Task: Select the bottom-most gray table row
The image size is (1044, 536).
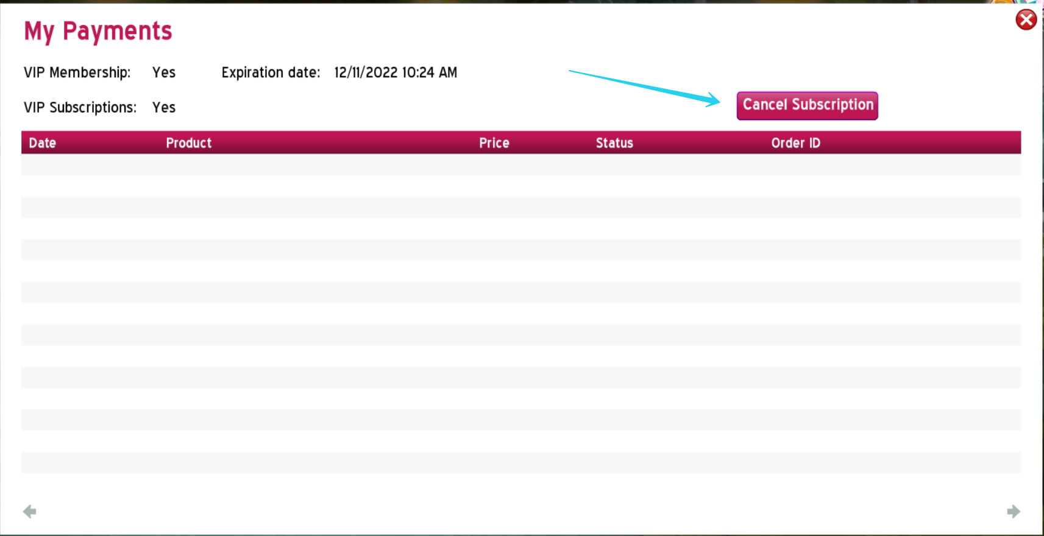Action: pos(520,463)
